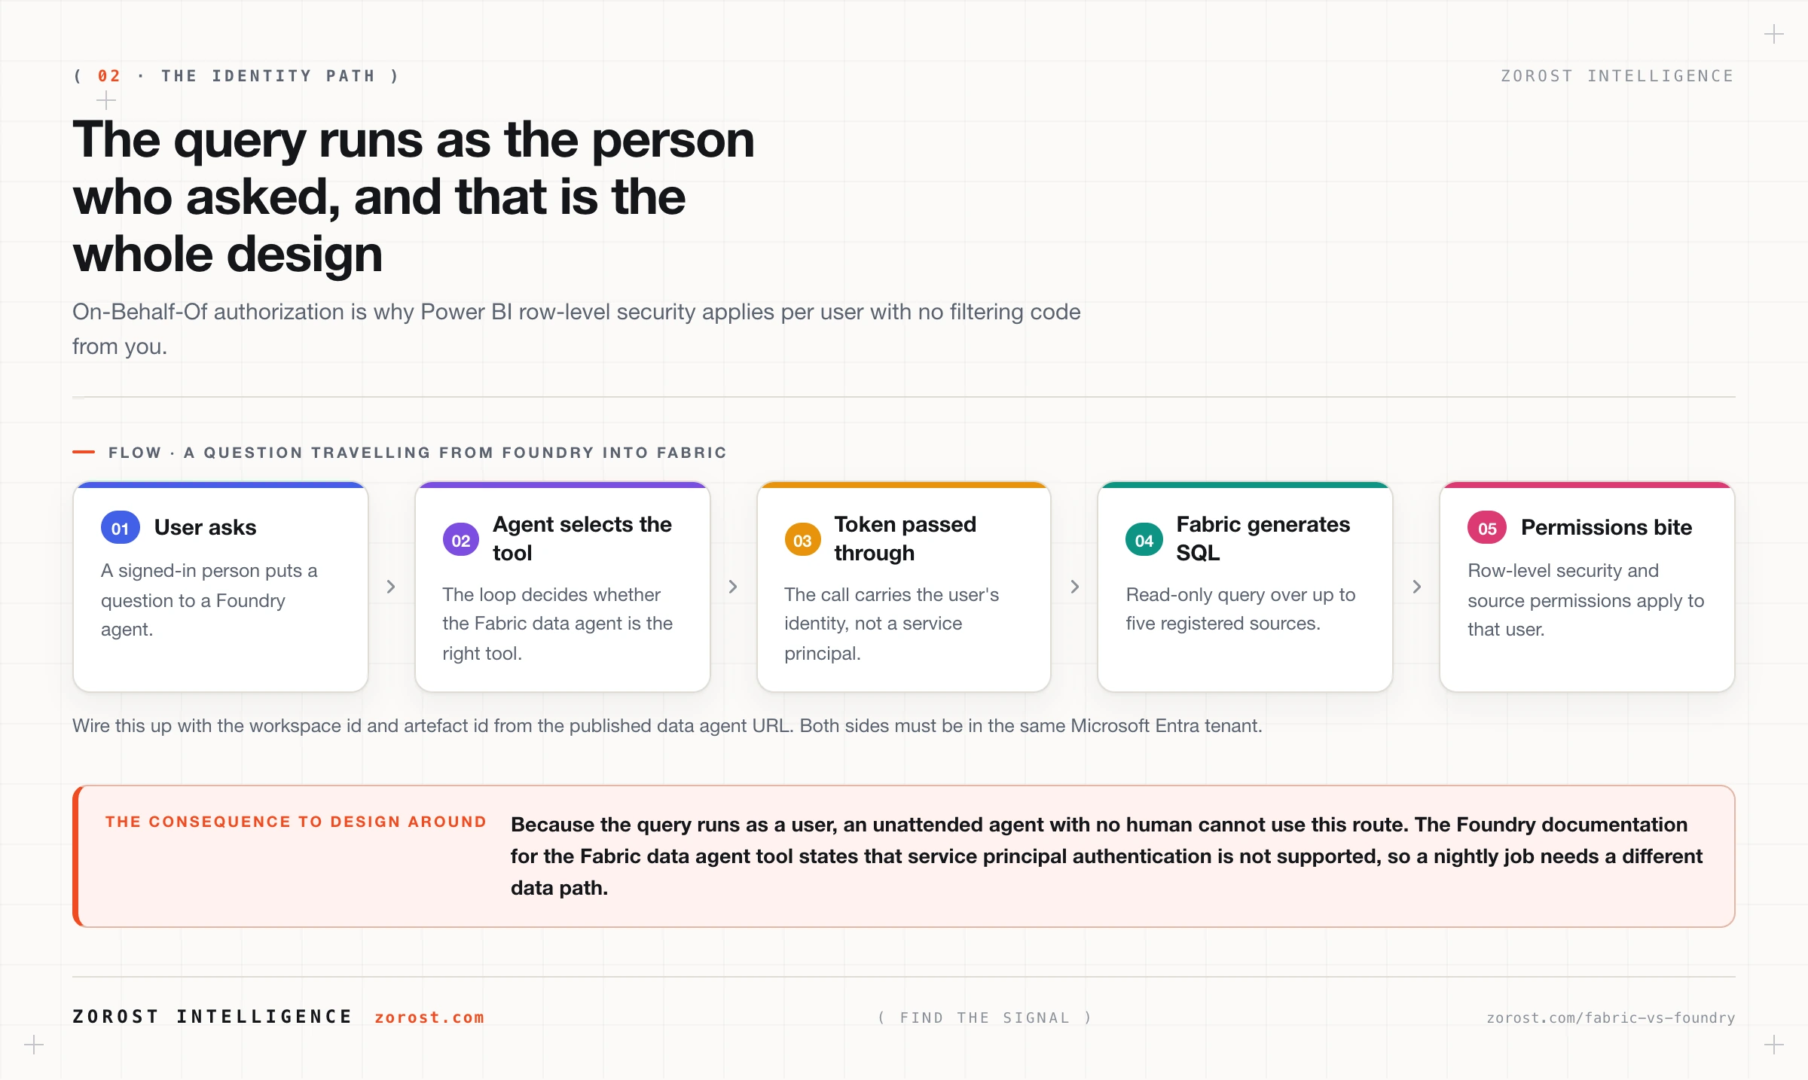Select the Fabric generates SQL card title

(x=1263, y=538)
